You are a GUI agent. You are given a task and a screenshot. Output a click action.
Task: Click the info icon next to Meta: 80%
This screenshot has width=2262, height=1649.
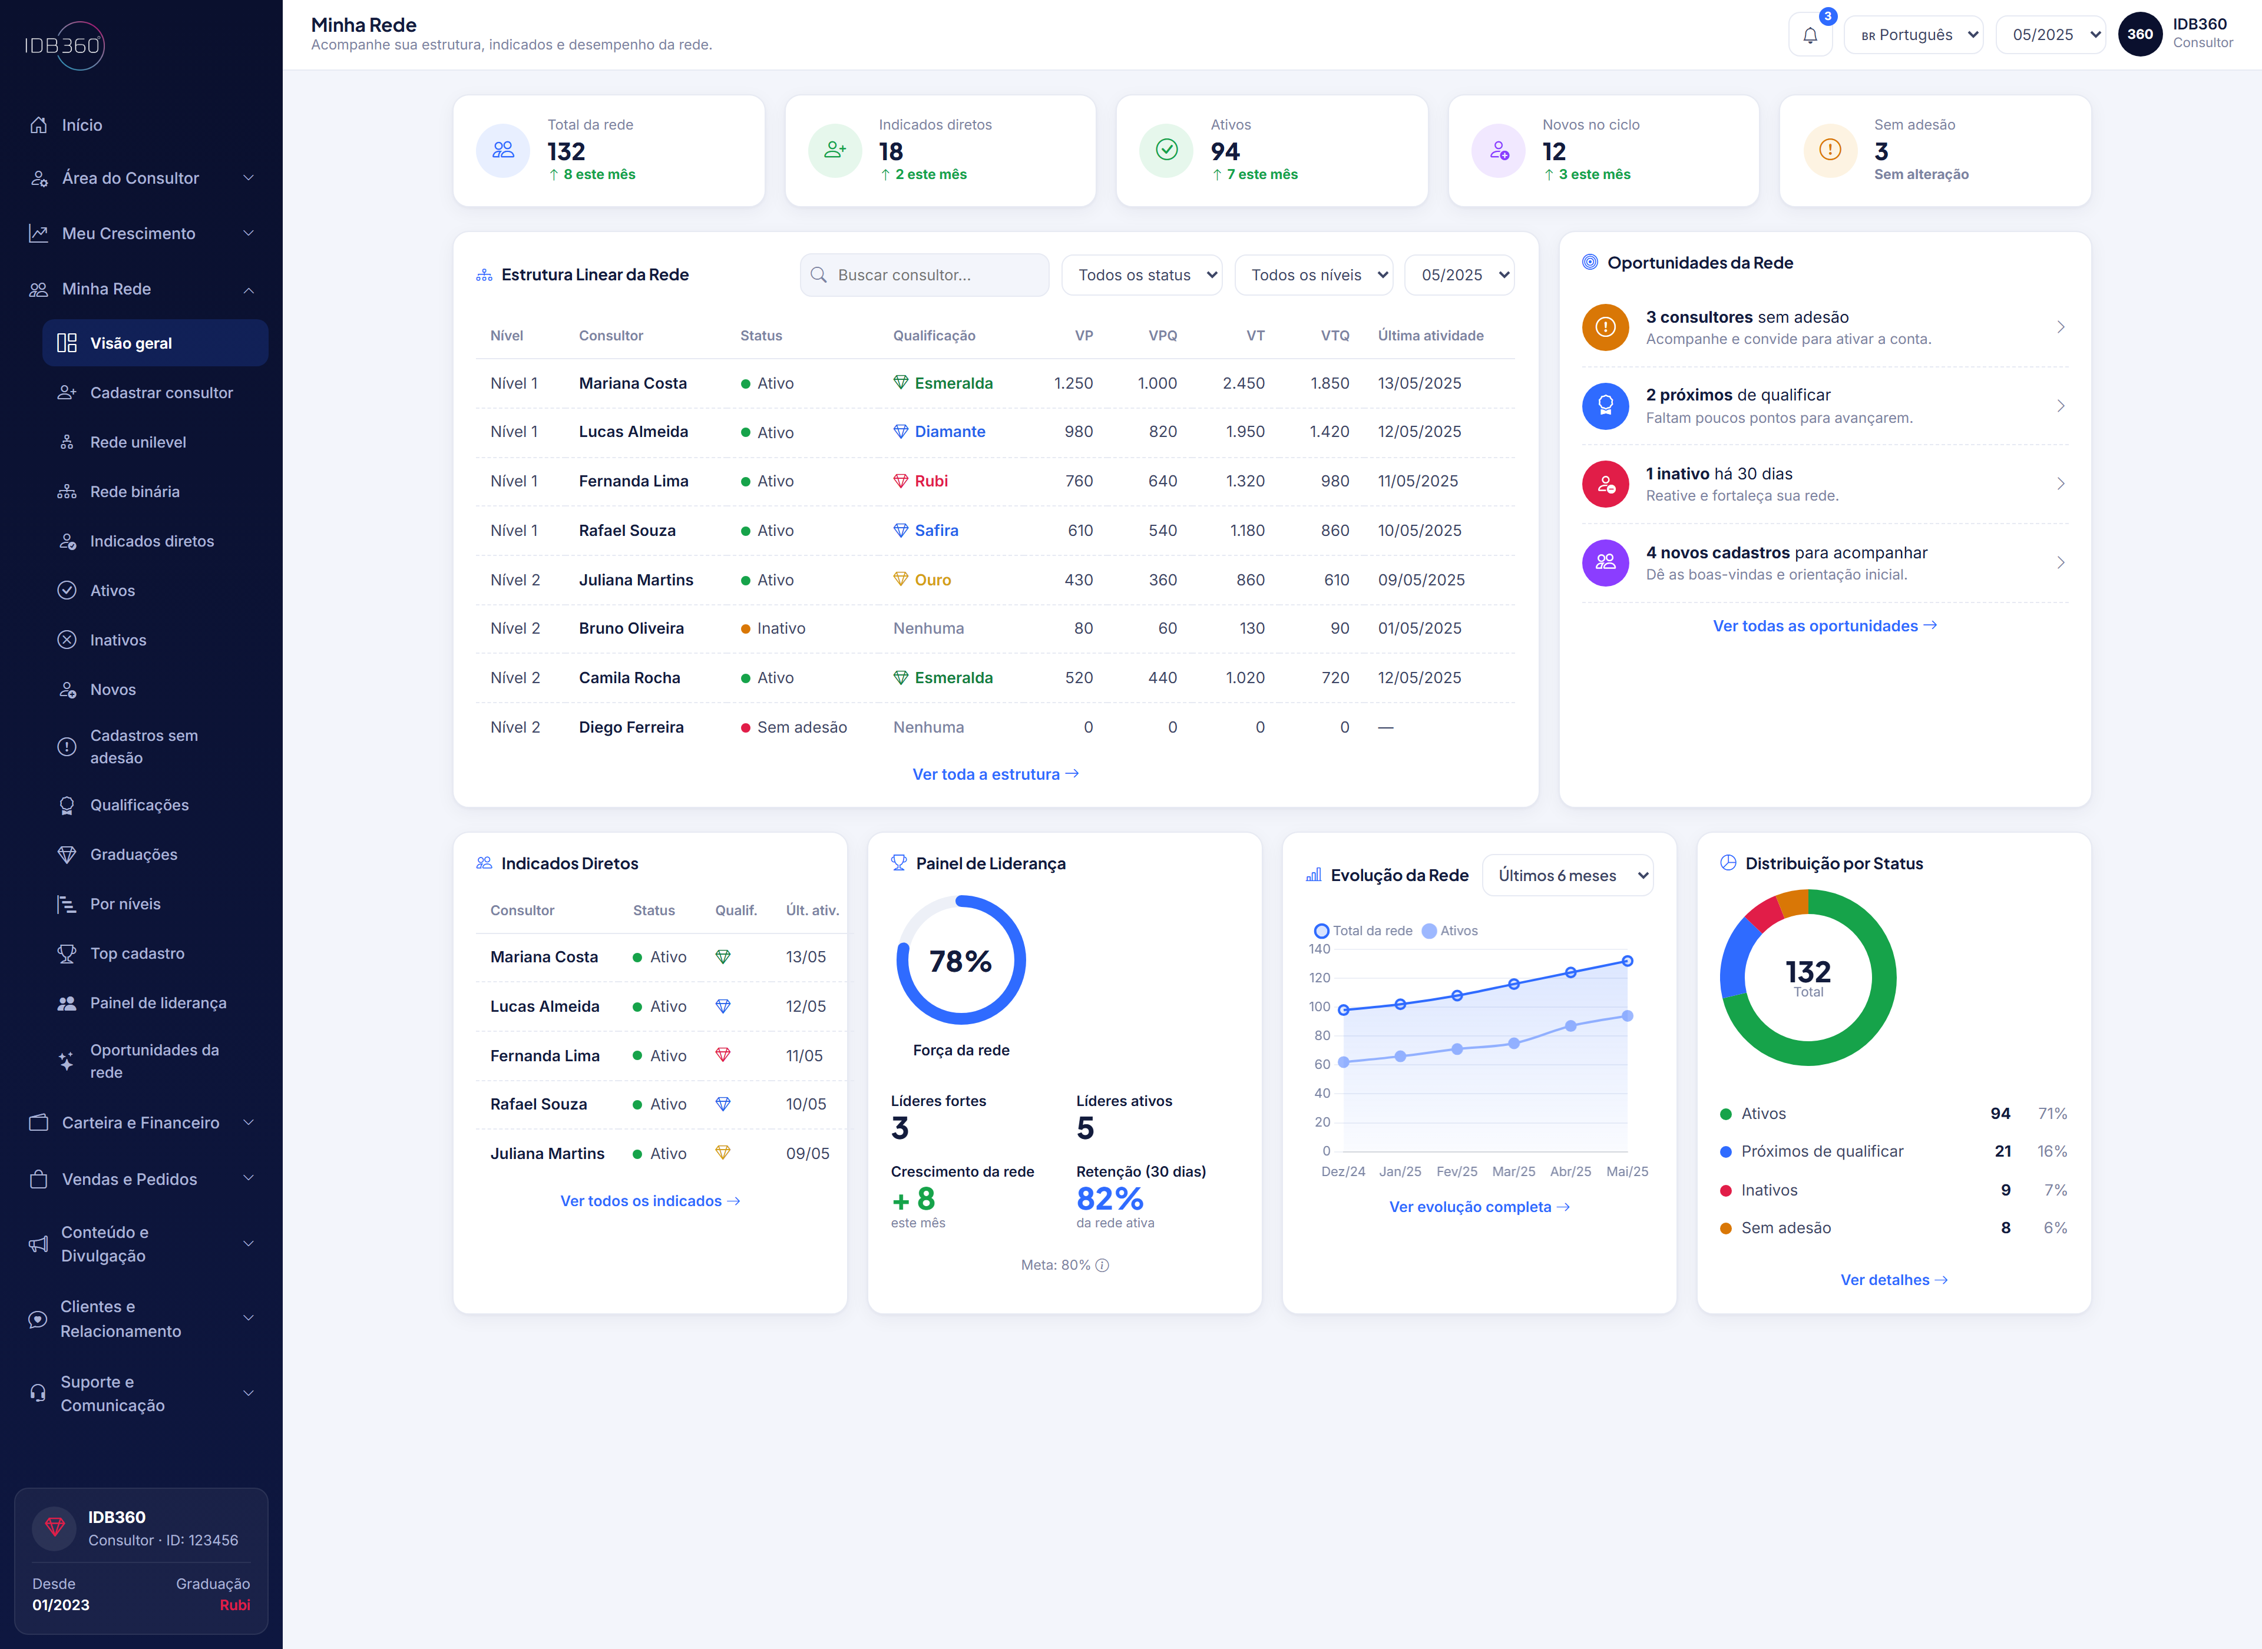tap(1102, 1264)
